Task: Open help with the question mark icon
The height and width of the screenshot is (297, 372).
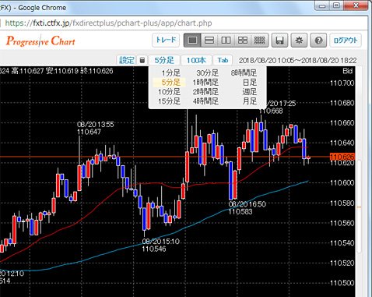Action: pos(318,41)
